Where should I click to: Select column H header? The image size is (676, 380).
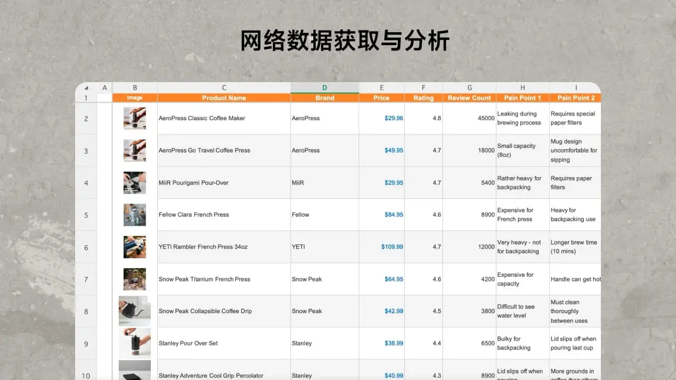click(x=522, y=87)
